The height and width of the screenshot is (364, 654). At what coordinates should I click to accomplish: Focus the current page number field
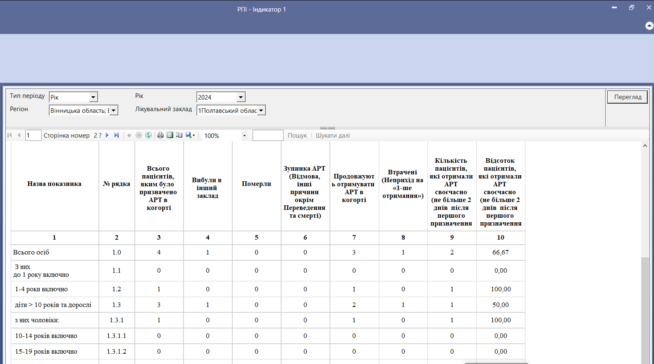33,135
